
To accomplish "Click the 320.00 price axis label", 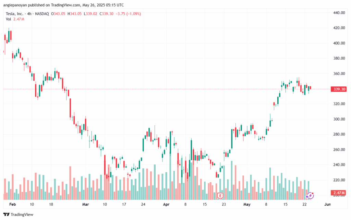I will pos(339,104).
